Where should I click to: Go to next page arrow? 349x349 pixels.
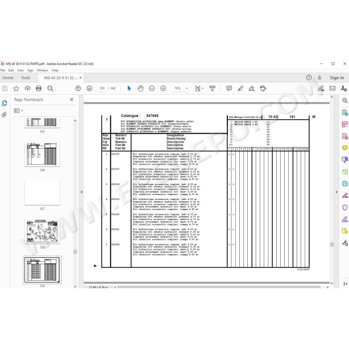tap(89, 88)
